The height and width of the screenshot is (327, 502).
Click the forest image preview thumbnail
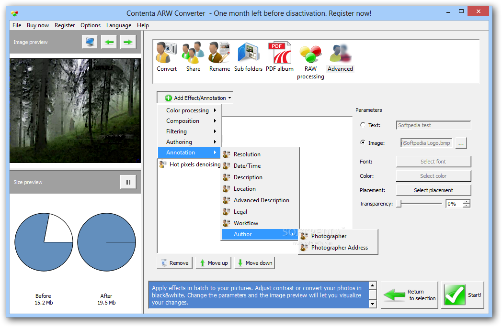coord(75,110)
